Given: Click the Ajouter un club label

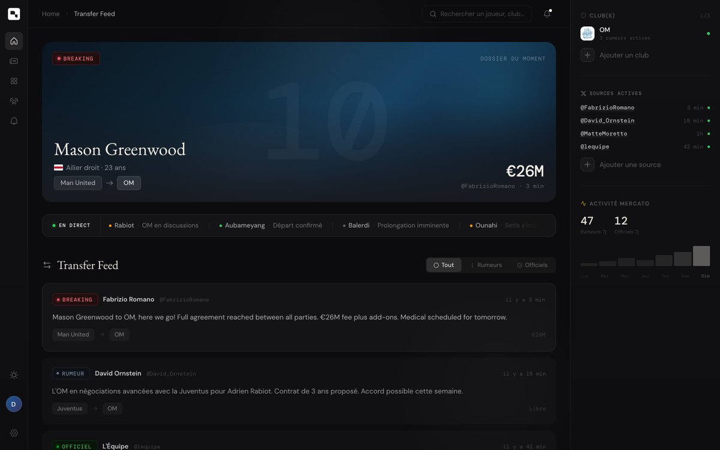Looking at the screenshot, I should (x=624, y=55).
